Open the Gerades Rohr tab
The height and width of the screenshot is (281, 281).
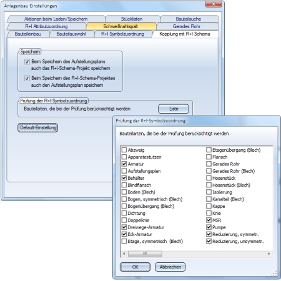(187, 26)
